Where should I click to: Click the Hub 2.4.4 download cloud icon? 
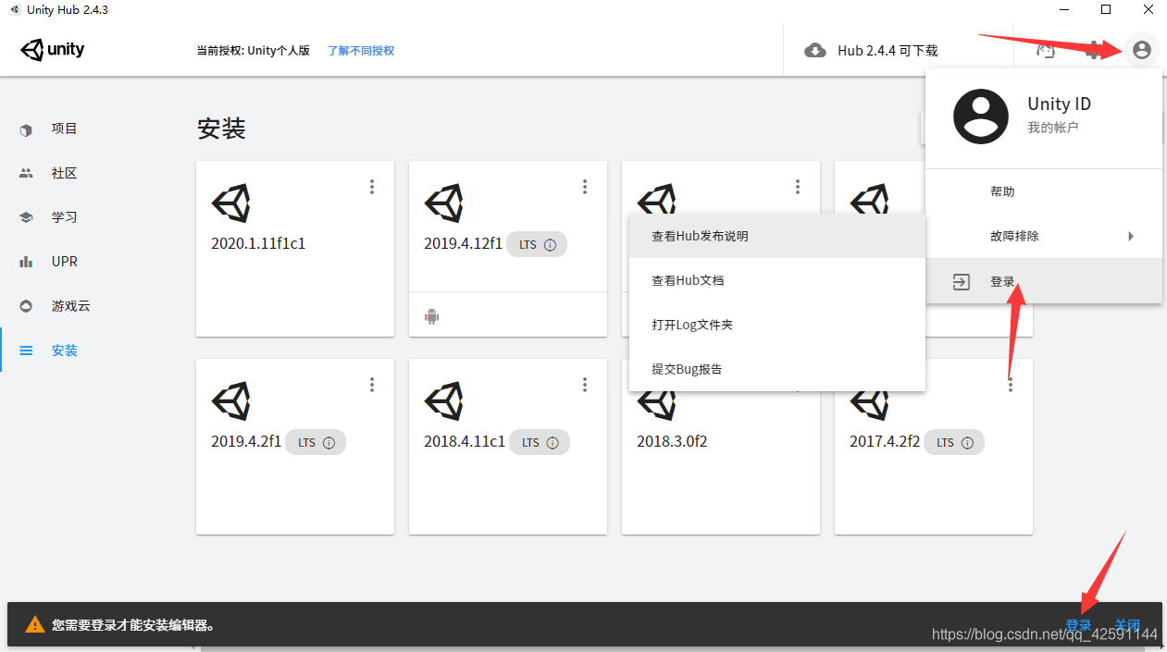click(x=815, y=50)
